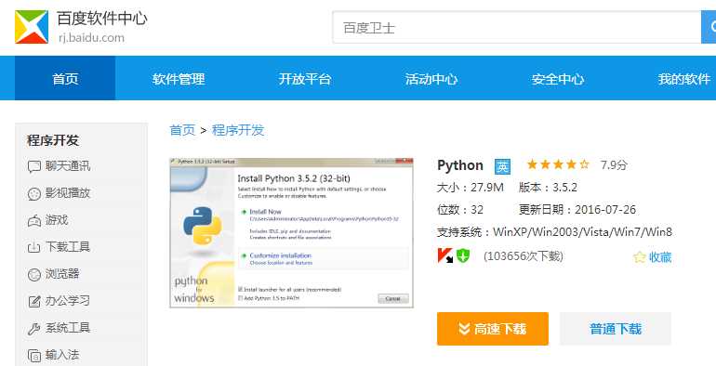This screenshot has width=716, height=366.
Task: Open the 首页 navigation tab
Action: pos(65,78)
